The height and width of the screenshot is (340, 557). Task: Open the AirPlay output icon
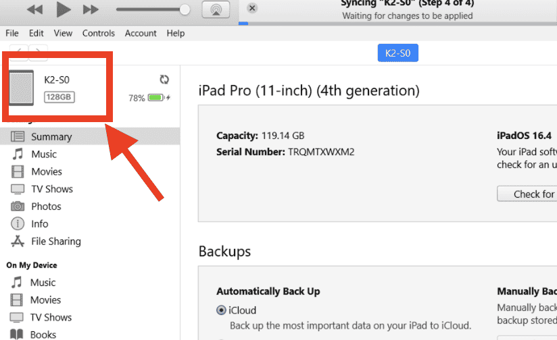tap(216, 9)
